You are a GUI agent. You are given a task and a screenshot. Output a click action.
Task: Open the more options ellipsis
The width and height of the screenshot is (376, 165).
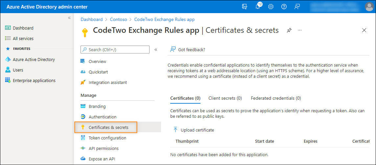(x=300, y=31)
